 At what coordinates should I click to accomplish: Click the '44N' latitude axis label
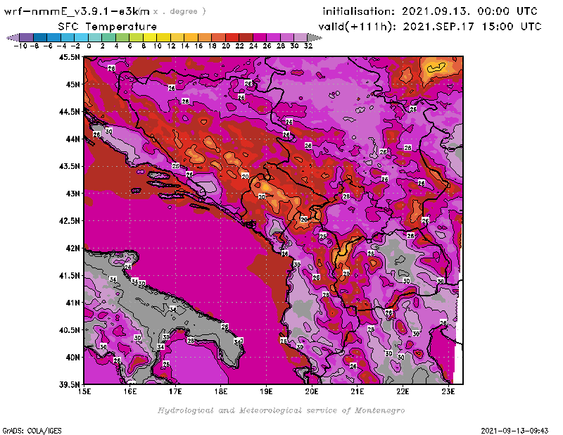(72, 139)
